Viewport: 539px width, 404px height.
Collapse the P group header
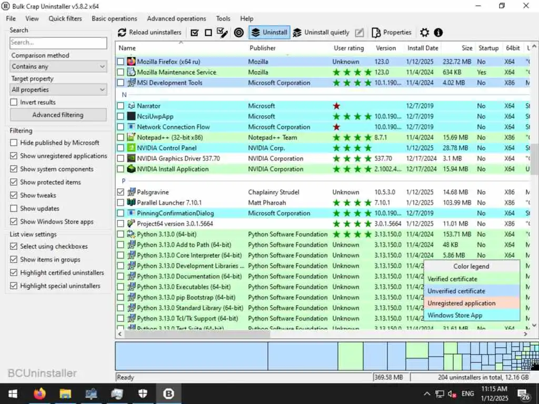[123, 181]
